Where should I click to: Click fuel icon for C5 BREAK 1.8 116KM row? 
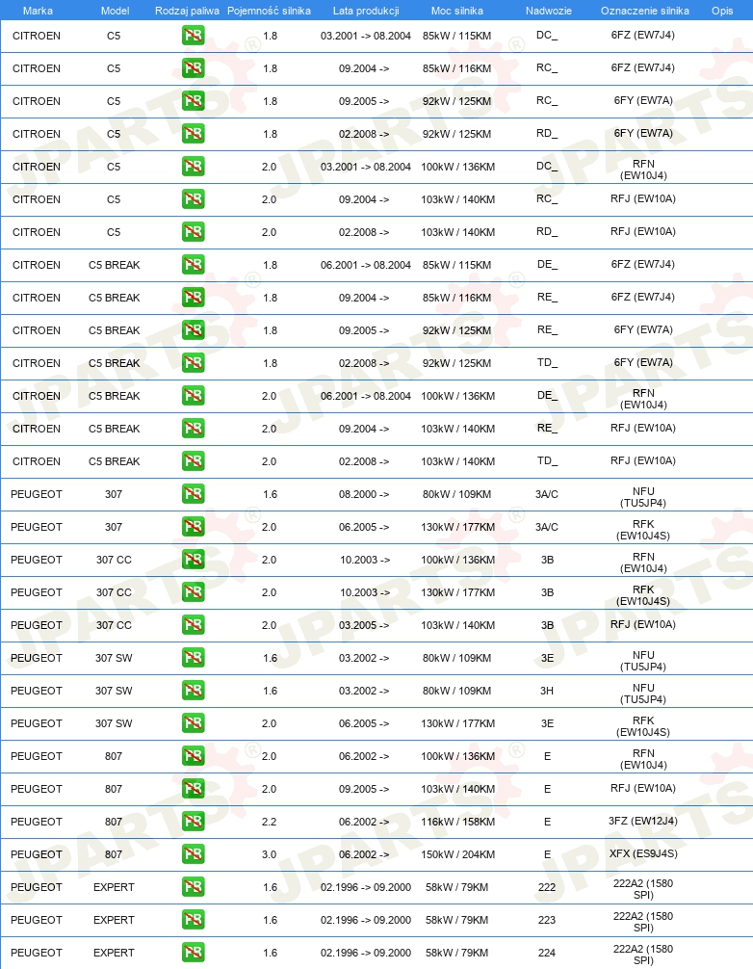pos(194,298)
